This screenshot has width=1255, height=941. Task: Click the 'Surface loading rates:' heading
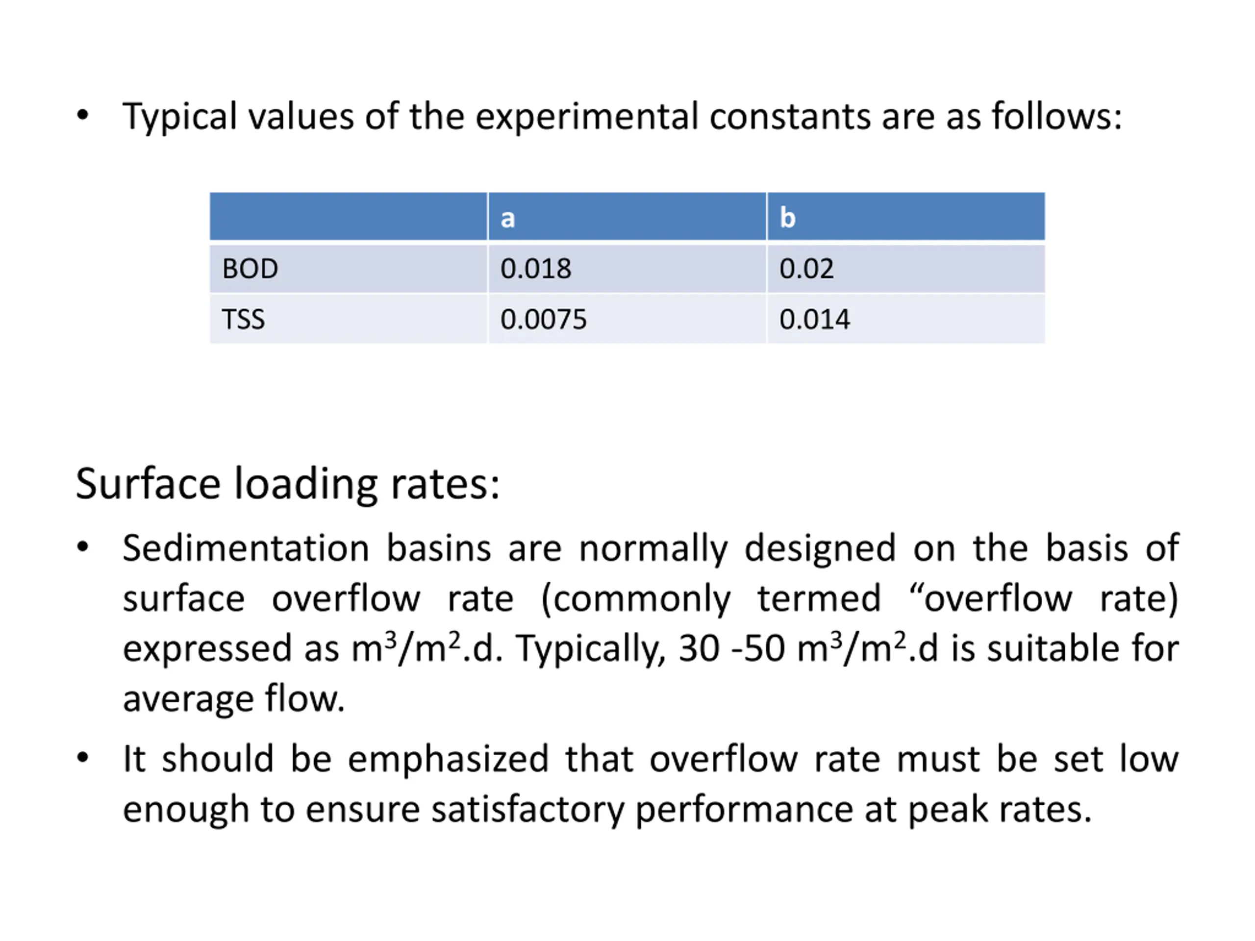[288, 484]
